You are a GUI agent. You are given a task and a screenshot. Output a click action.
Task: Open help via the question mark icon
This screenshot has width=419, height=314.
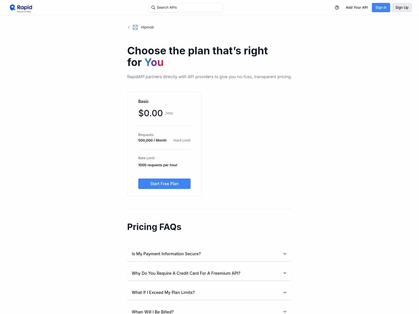337,8
